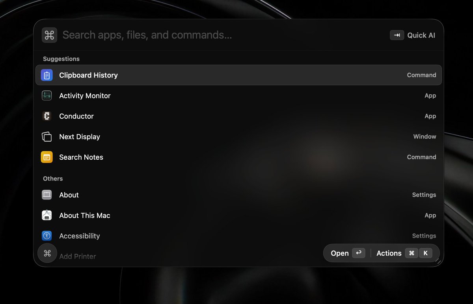Click the Command label on Clipboard History row

tap(421, 75)
